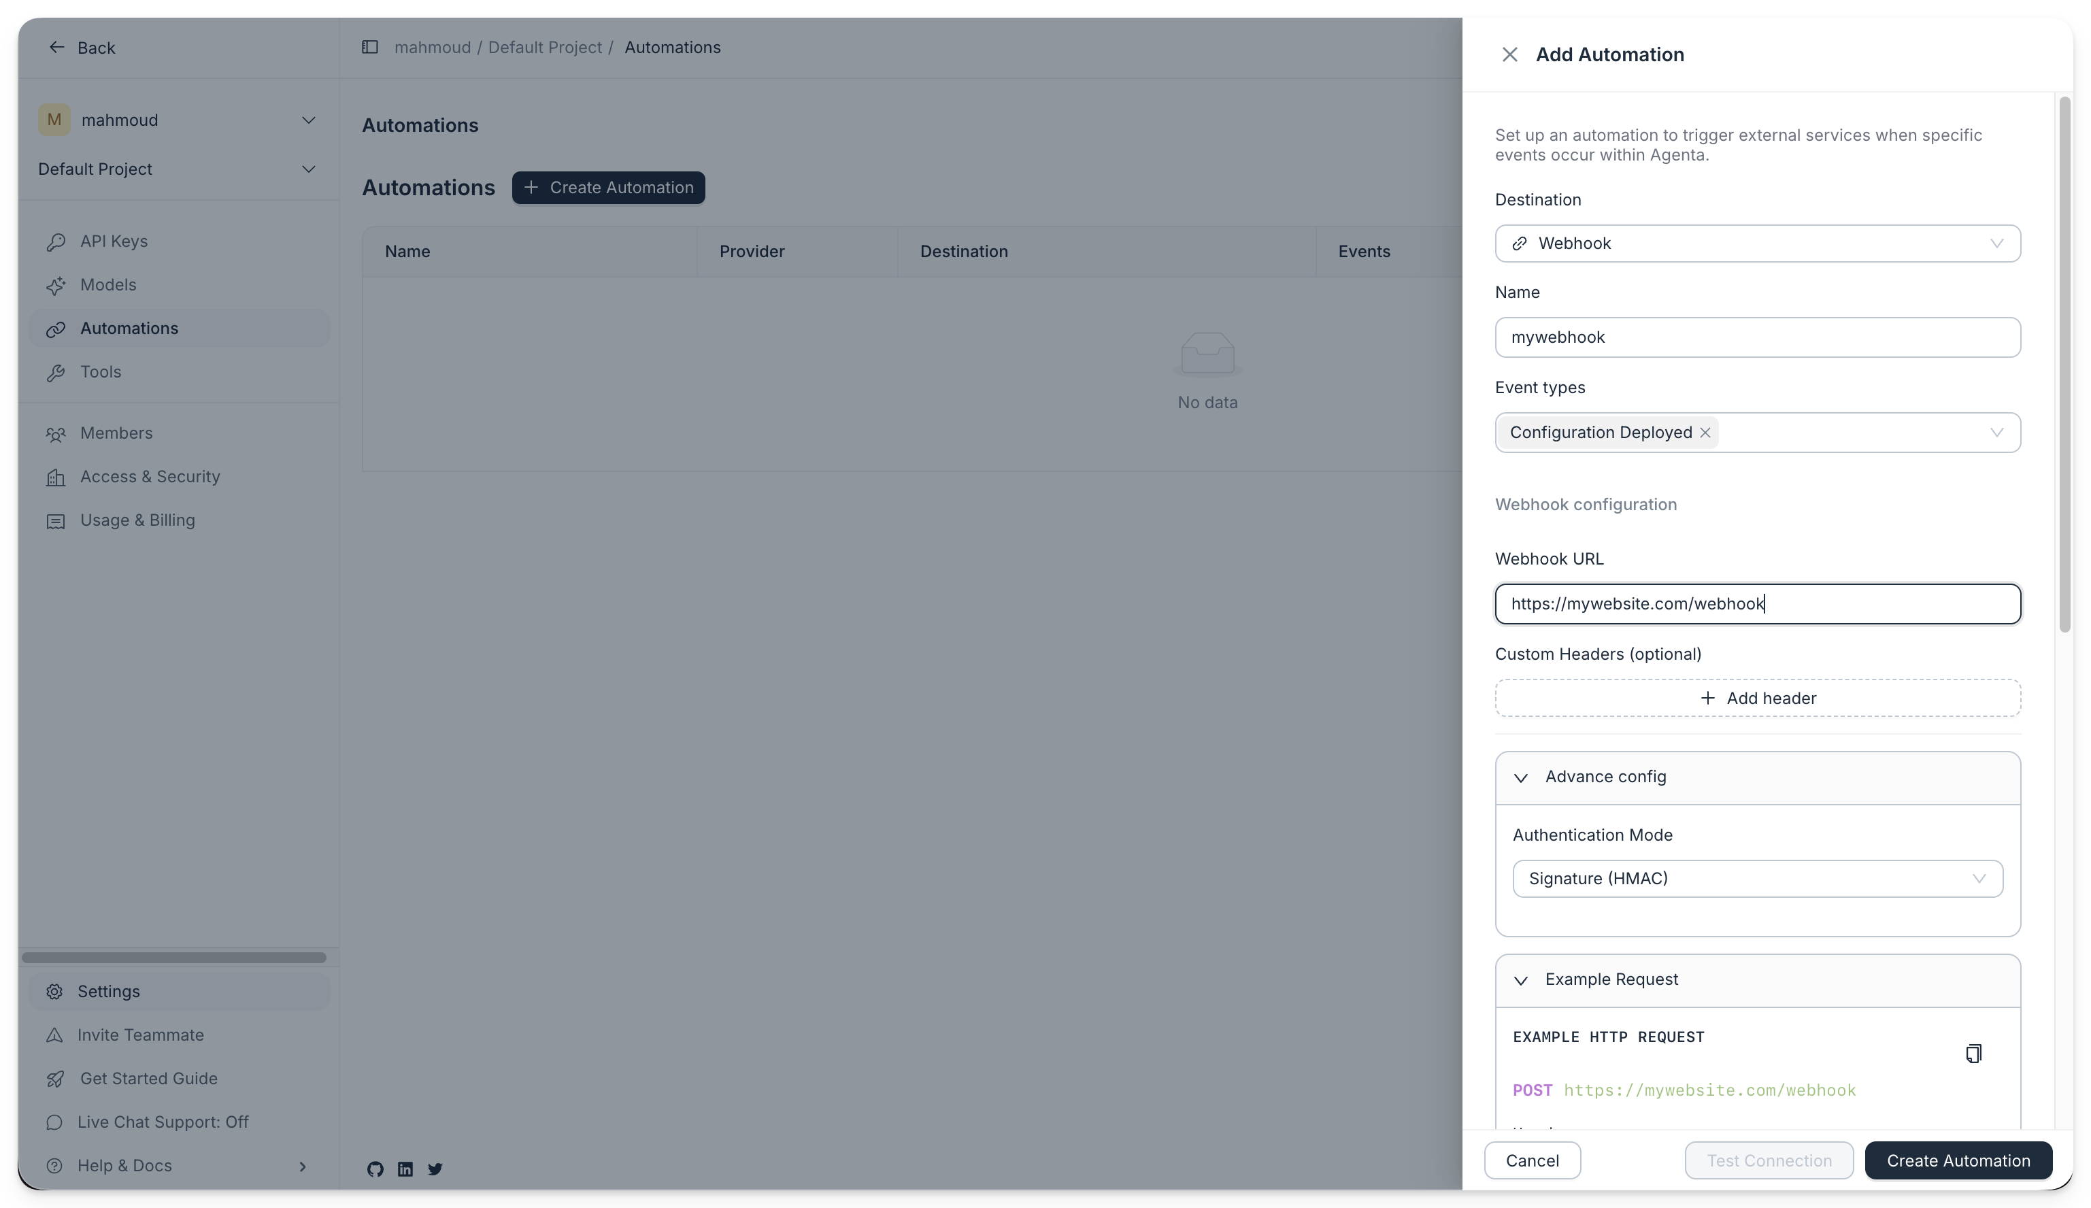Focus the Webhook URL input field
The image size is (2091, 1208).
(x=1756, y=604)
